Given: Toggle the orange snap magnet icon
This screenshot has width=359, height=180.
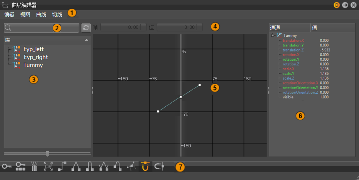Looking at the screenshot, I should coord(145,166).
